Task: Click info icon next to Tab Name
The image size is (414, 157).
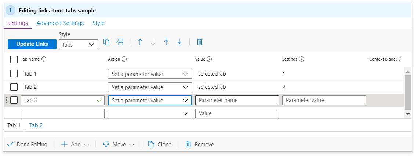Action: [44, 59]
